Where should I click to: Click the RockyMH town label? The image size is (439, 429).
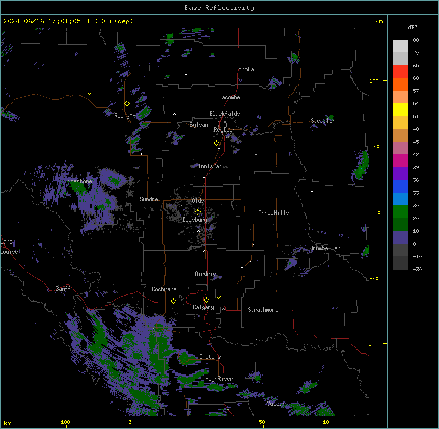pos(125,116)
